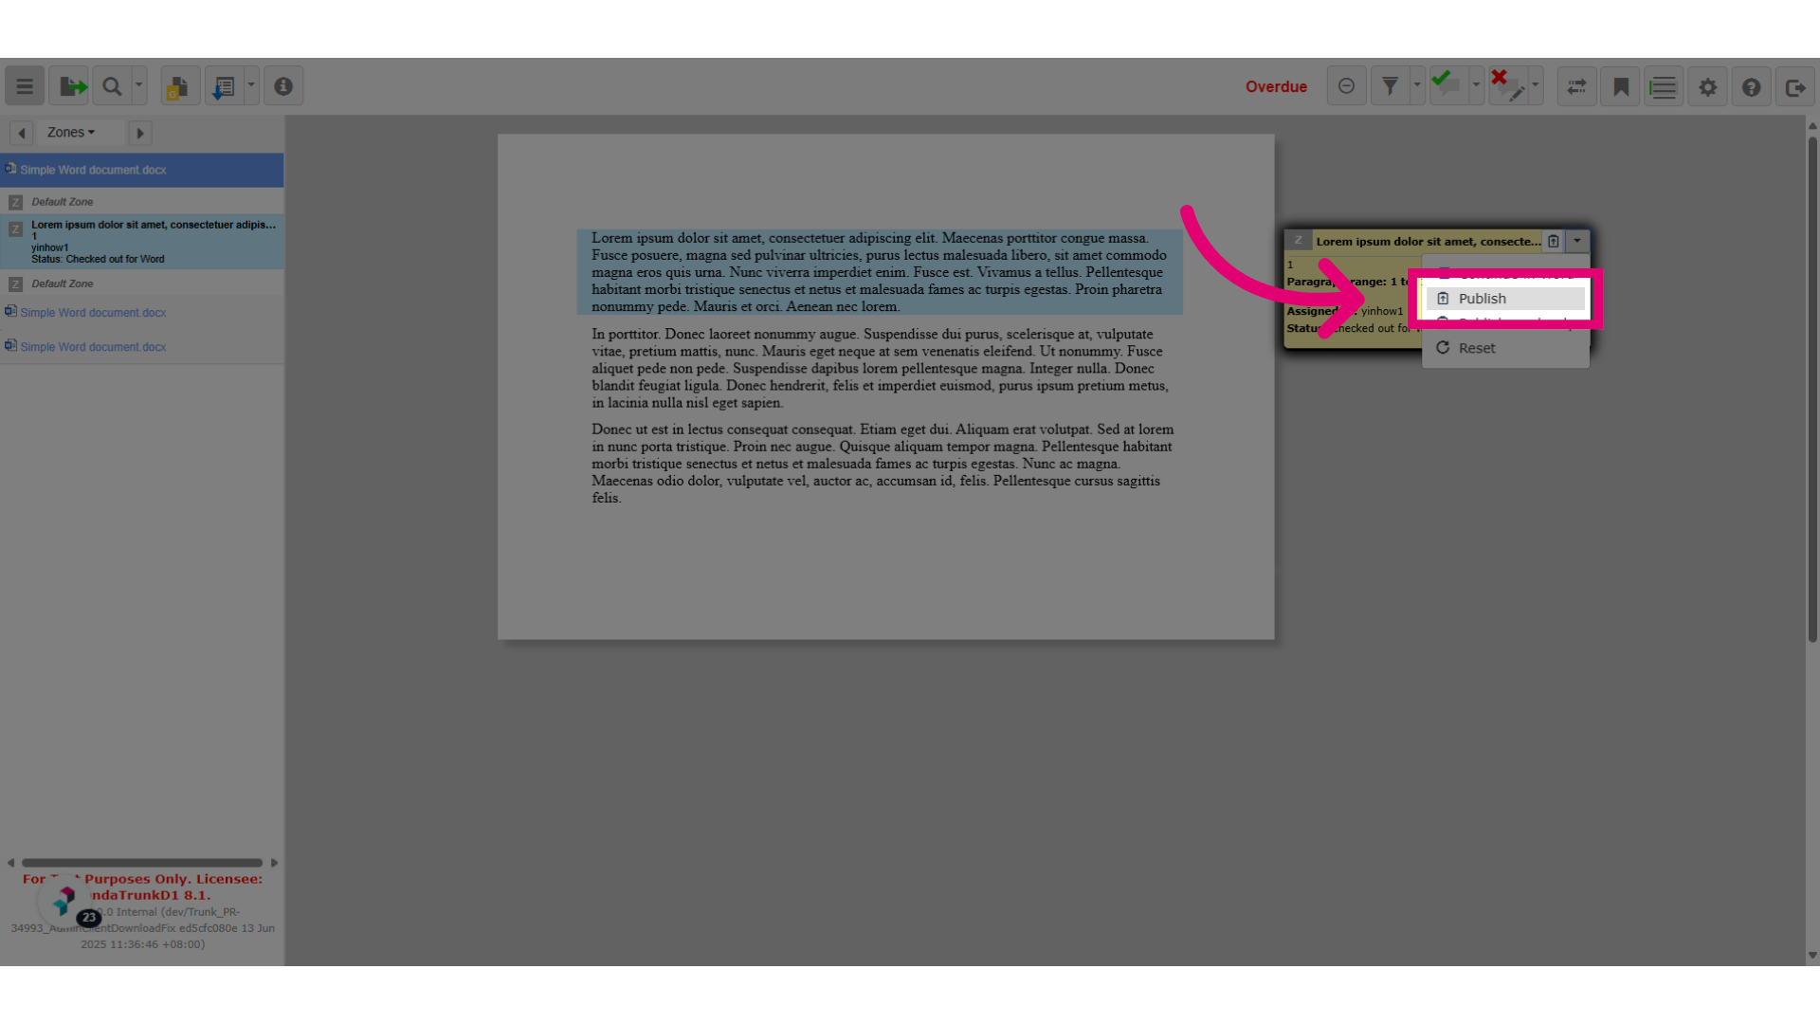Click the document icon with yellow G badge
1820x1024 pixels.
(x=179, y=86)
